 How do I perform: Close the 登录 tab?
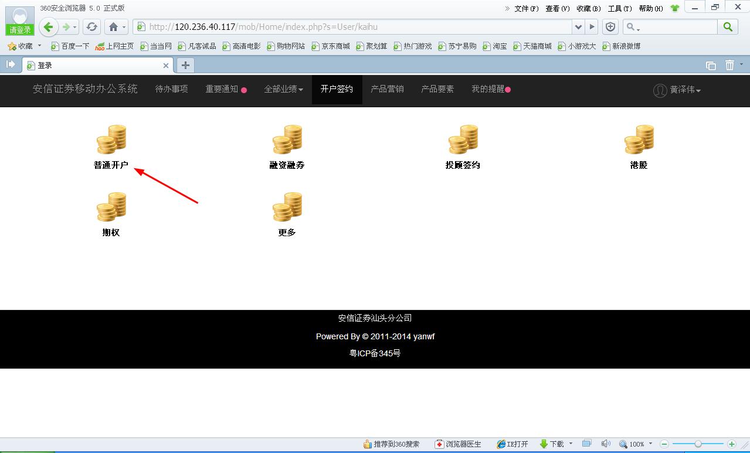(x=166, y=66)
